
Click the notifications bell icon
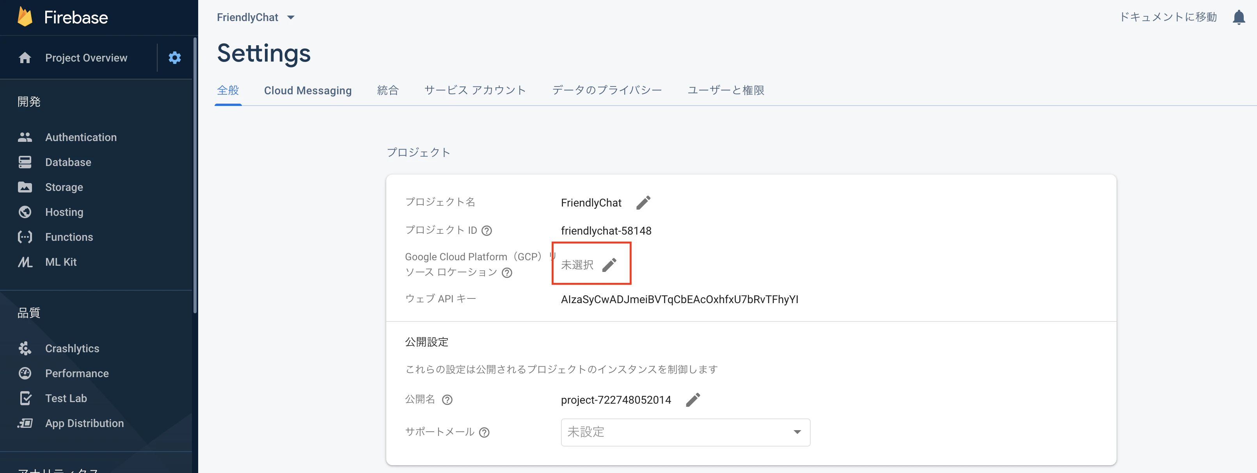1238,18
